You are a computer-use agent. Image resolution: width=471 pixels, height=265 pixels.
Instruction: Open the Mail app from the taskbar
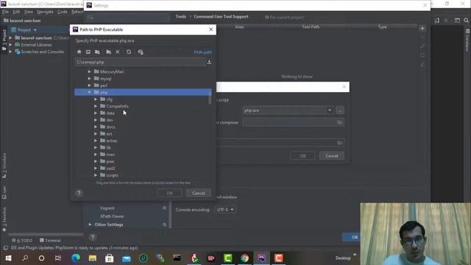click(127, 258)
